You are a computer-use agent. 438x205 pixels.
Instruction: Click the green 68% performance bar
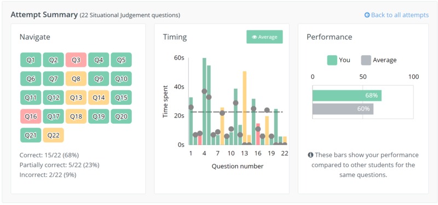[347, 95]
